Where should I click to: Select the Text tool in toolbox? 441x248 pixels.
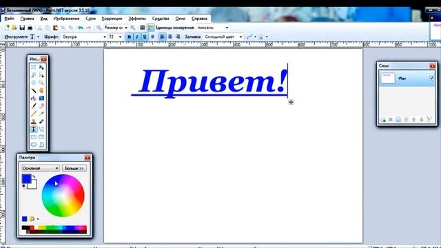point(34,129)
